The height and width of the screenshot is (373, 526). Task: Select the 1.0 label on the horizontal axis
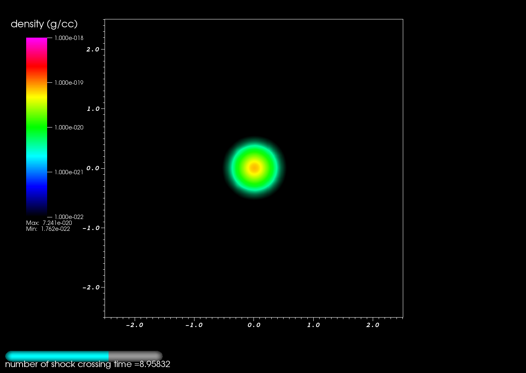tap(313, 325)
